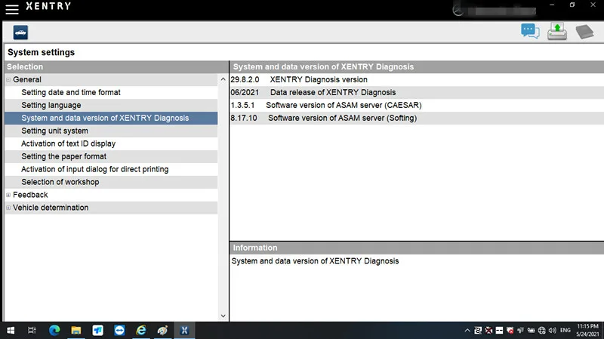Click the Data release of XENTRY Diagnosis row
Image resolution: width=604 pixels, height=339 pixels.
417,92
